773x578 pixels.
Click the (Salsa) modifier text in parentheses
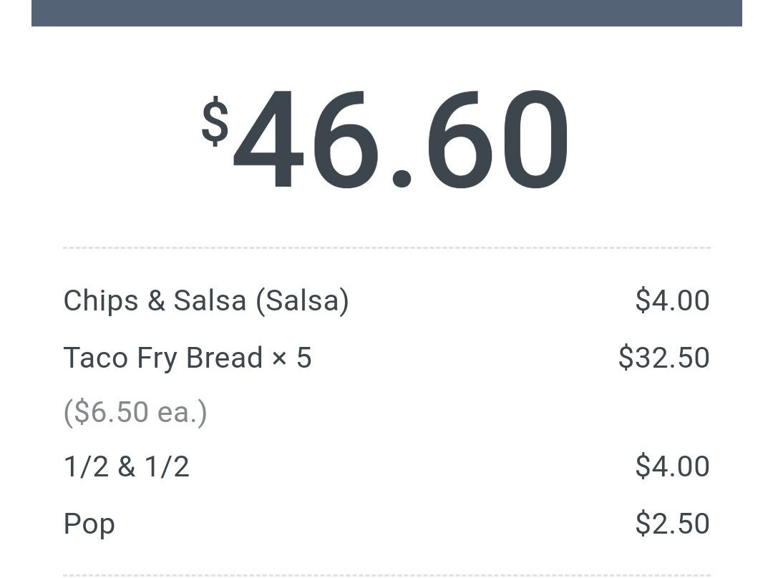(x=302, y=300)
